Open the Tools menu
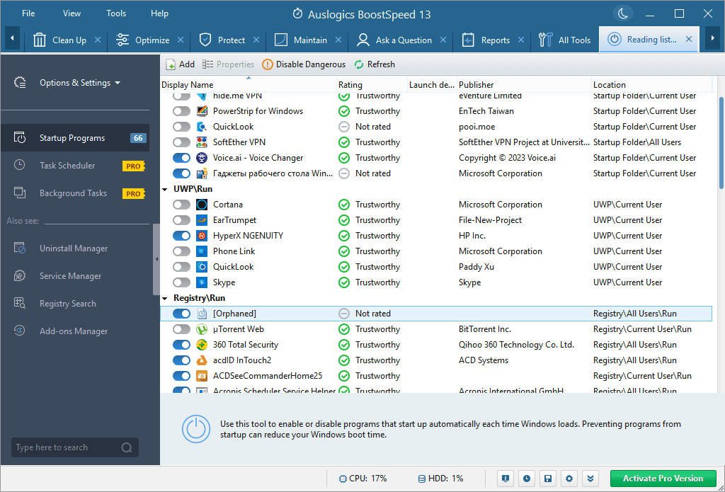The height and width of the screenshot is (492, 725). click(116, 13)
